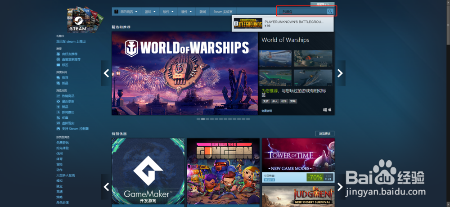Browse 角色扮演 category
The width and height of the screenshot is (450, 207).
click(62, 202)
